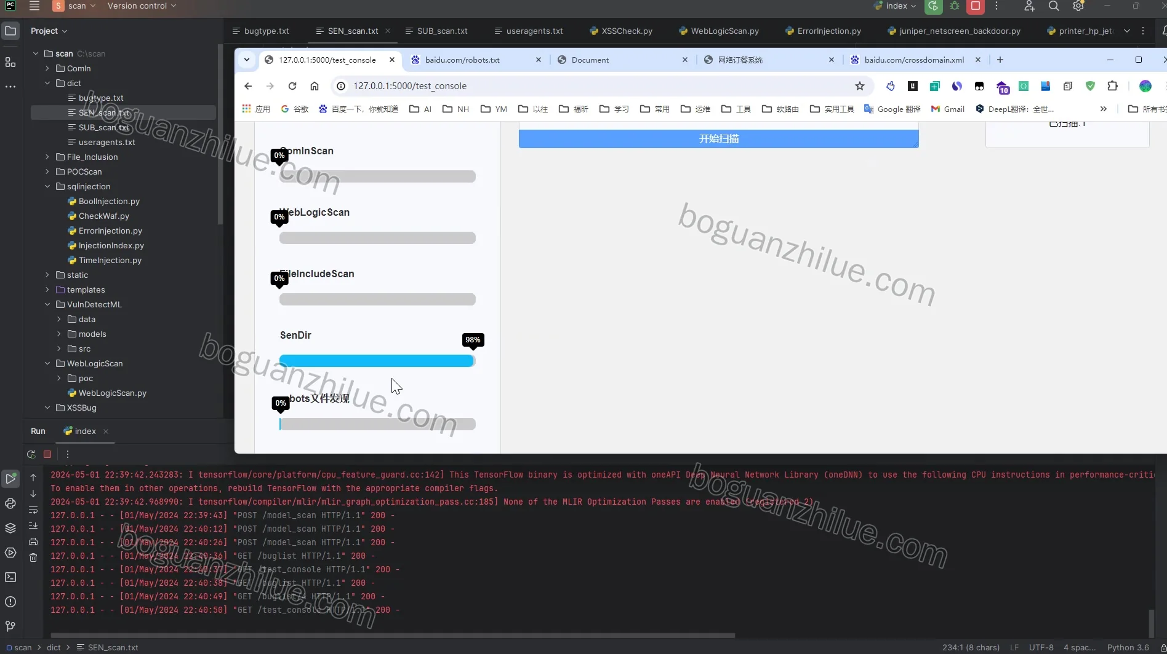Toggle the Project tool window folder icon

coord(10,31)
